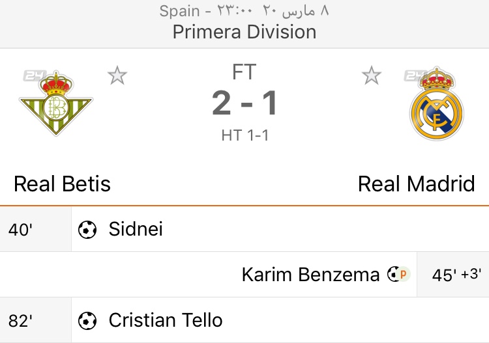Select the Real Betis team name
This screenshot has height=343, width=489.
[63, 184]
